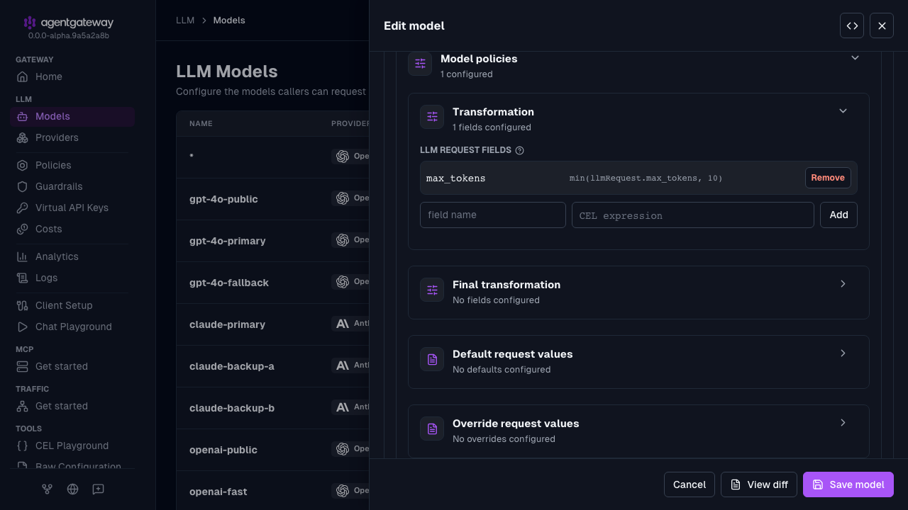Click the Override request values document icon

pyautogui.click(x=432, y=429)
